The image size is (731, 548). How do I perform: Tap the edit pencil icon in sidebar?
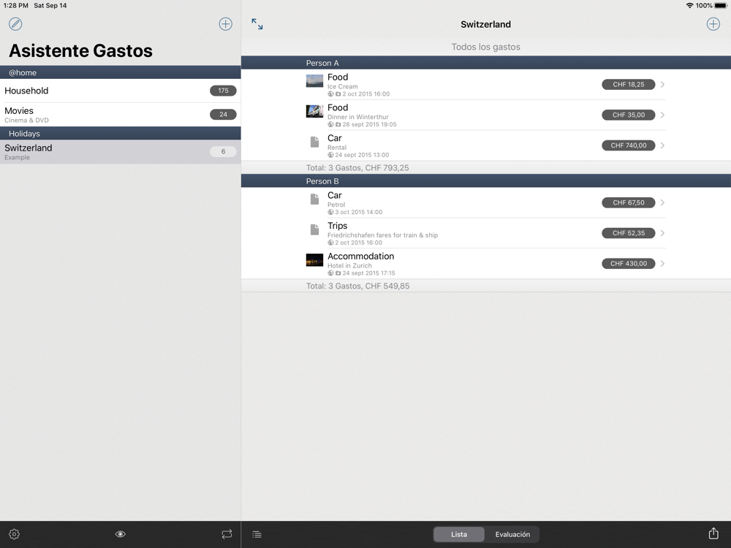point(15,24)
